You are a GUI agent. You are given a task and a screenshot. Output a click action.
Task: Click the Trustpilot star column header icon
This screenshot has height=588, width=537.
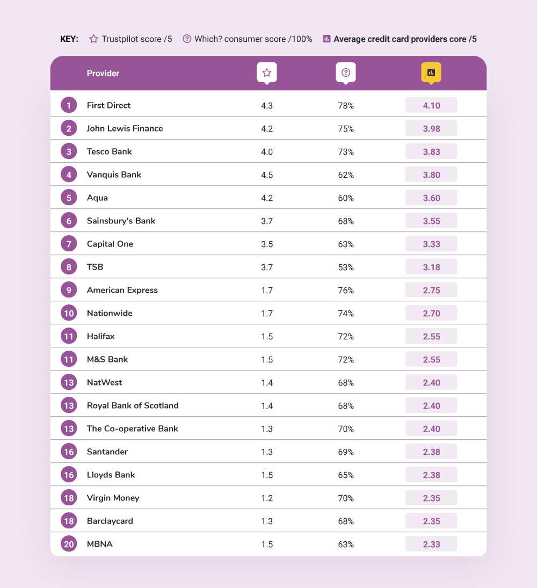[x=267, y=72]
